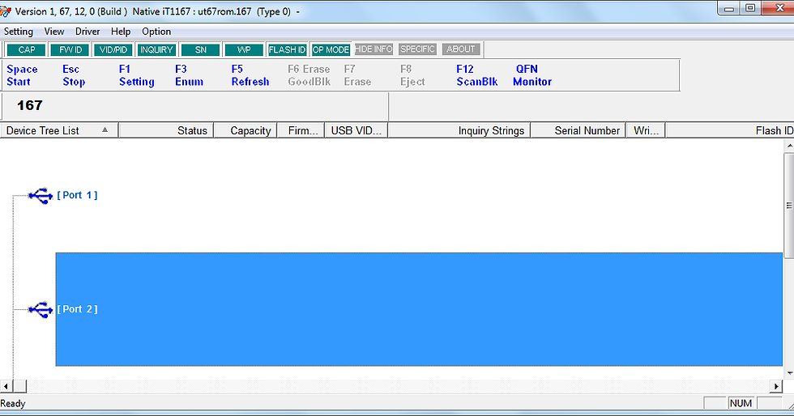Screen dimensions: 794x416
Task: Toggle the WP info button
Action: 244,49
